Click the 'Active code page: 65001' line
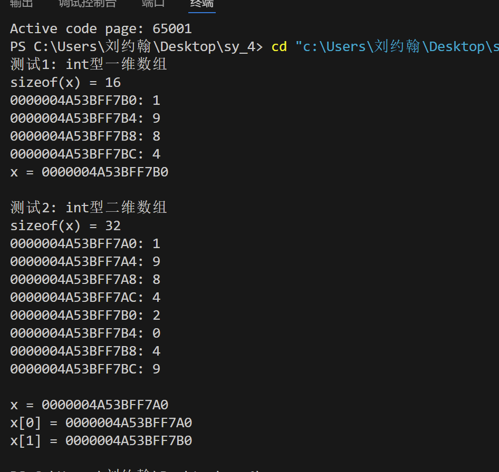The height and width of the screenshot is (472, 499). [101, 29]
